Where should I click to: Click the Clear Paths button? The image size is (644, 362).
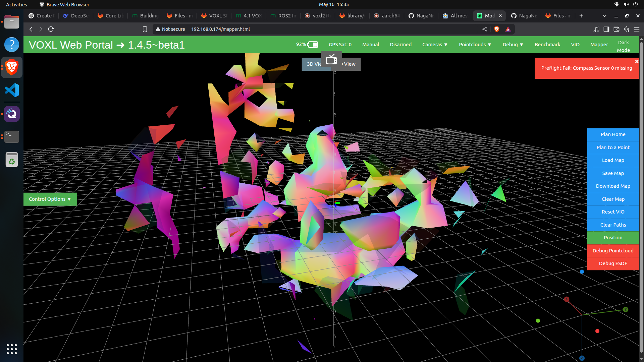point(613,225)
